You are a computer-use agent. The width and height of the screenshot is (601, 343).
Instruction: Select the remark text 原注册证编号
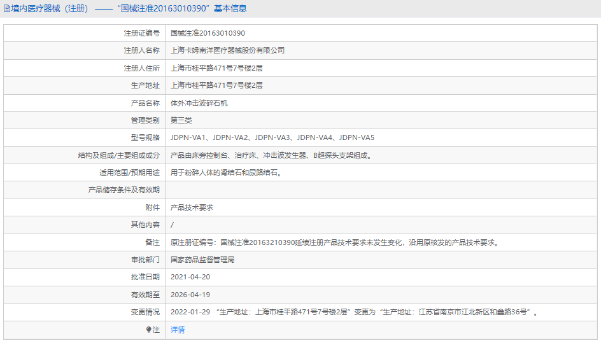tap(336, 242)
